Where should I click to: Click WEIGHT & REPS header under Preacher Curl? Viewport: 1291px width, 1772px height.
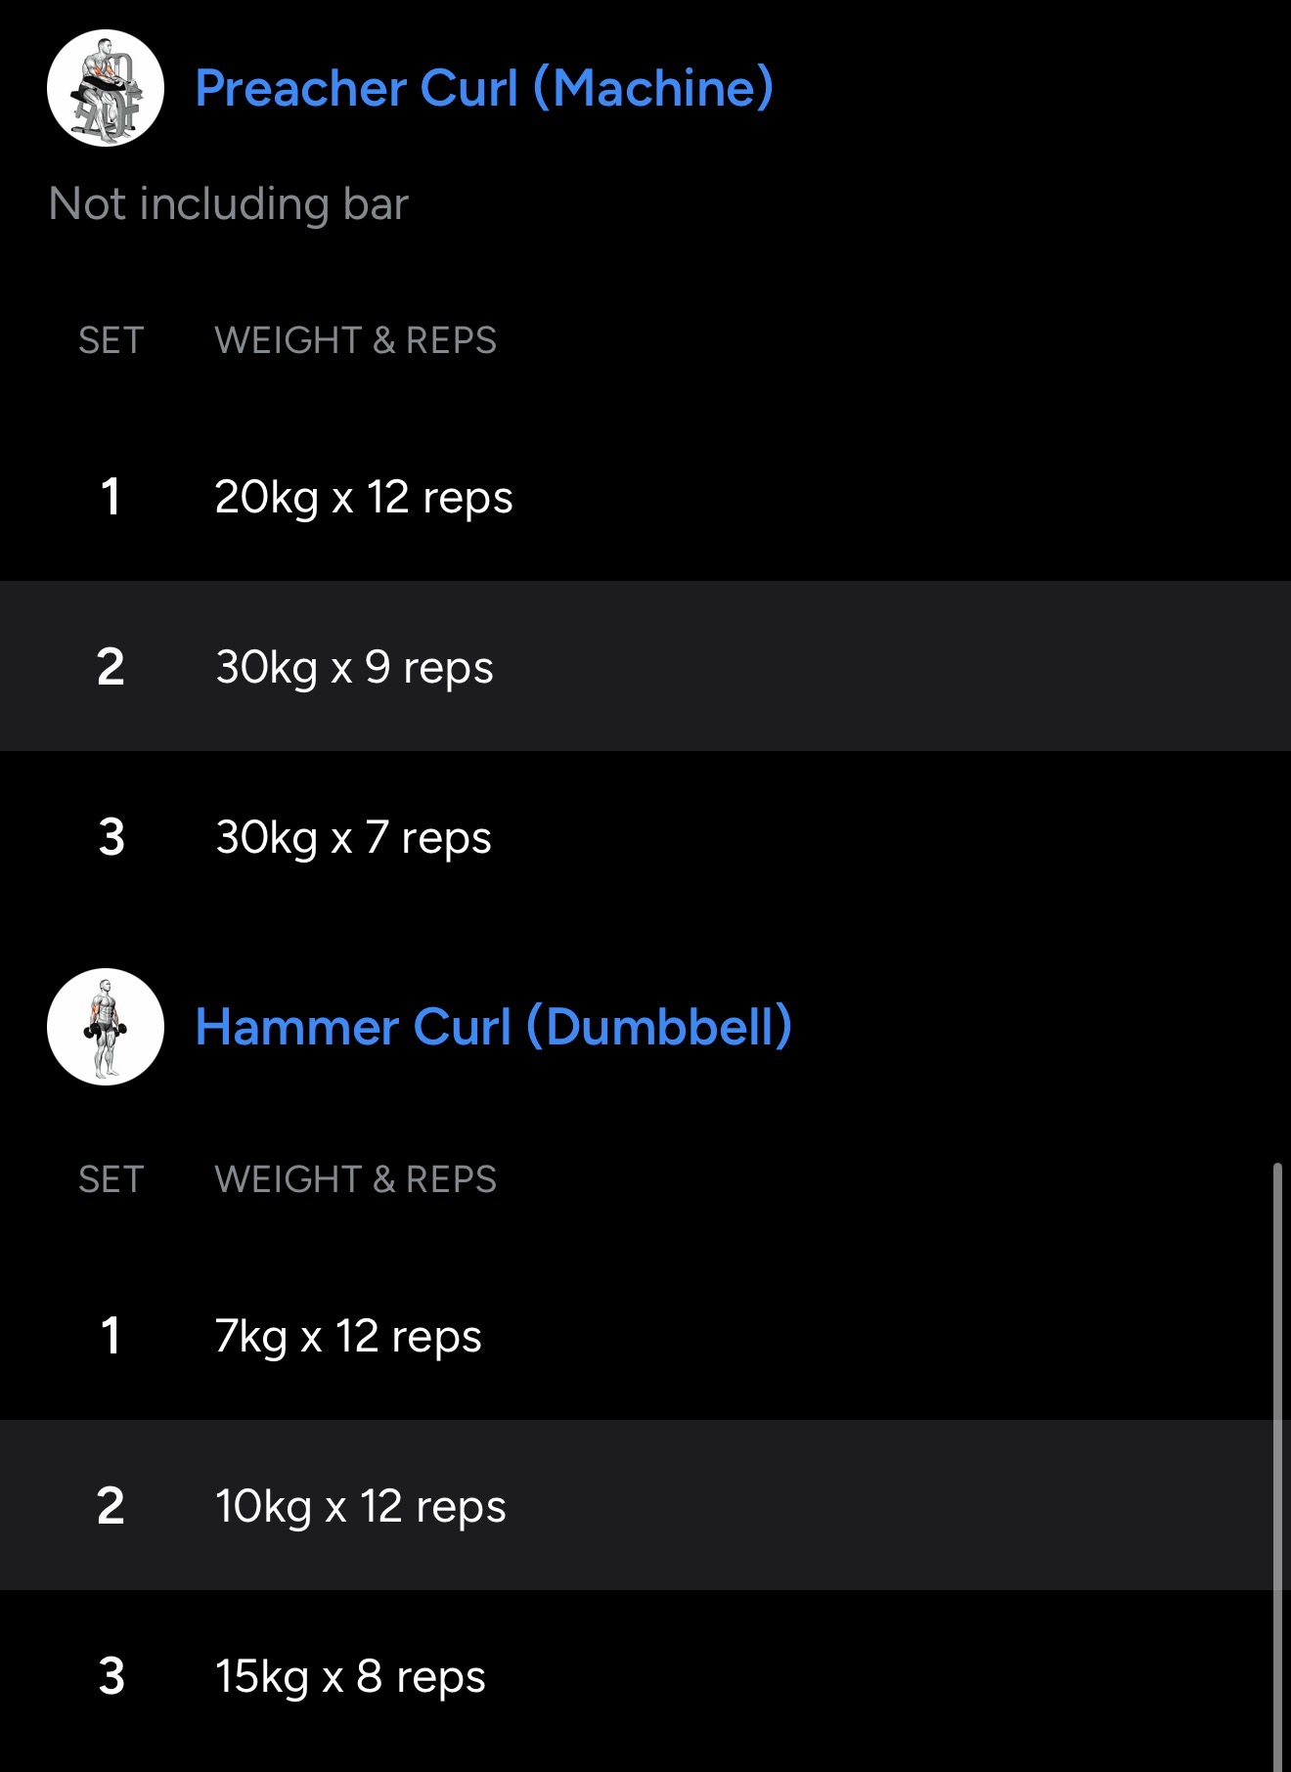(x=355, y=340)
